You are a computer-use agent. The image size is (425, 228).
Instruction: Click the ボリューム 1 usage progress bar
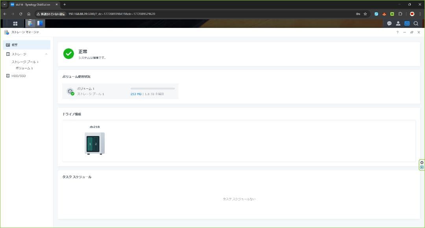(x=153, y=88)
